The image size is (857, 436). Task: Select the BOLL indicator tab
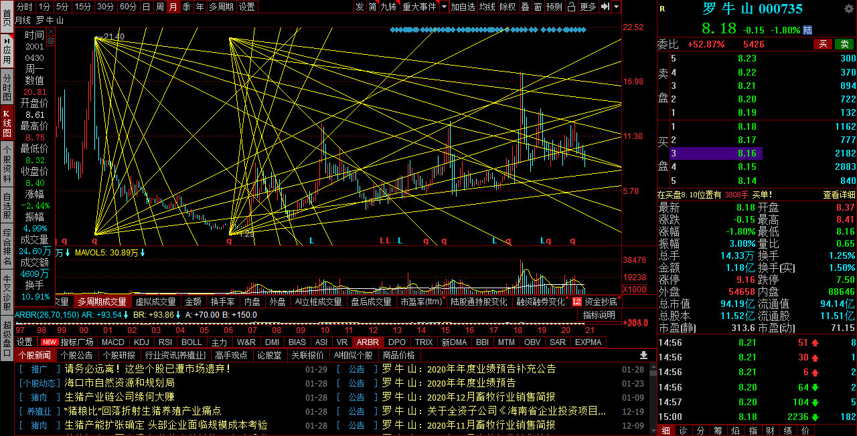tap(191, 342)
